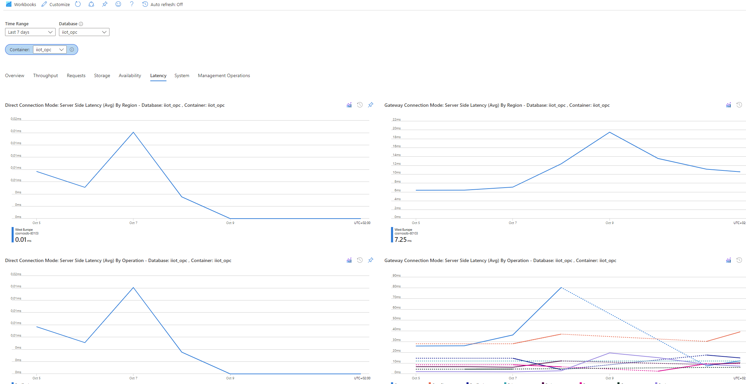Open the Management Operations tab
This screenshot has width=746, height=384.
pyautogui.click(x=224, y=75)
